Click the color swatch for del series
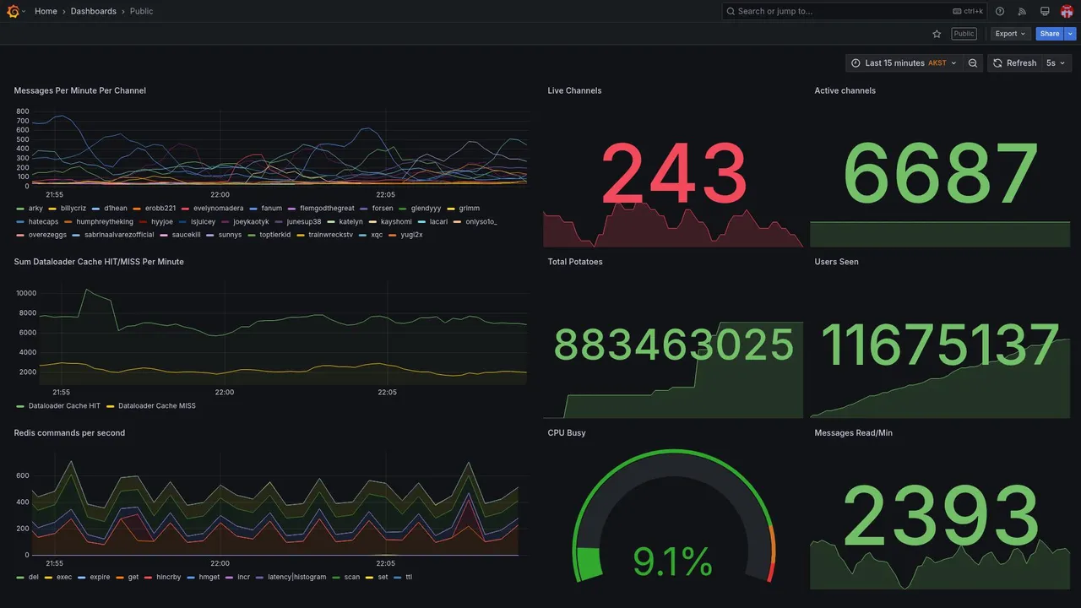This screenshot has width=1081, height=608. tap(19, 578)
